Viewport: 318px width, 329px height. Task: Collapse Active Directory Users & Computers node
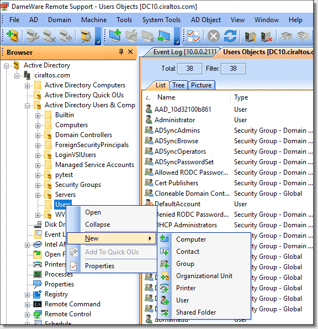[27, 106]
